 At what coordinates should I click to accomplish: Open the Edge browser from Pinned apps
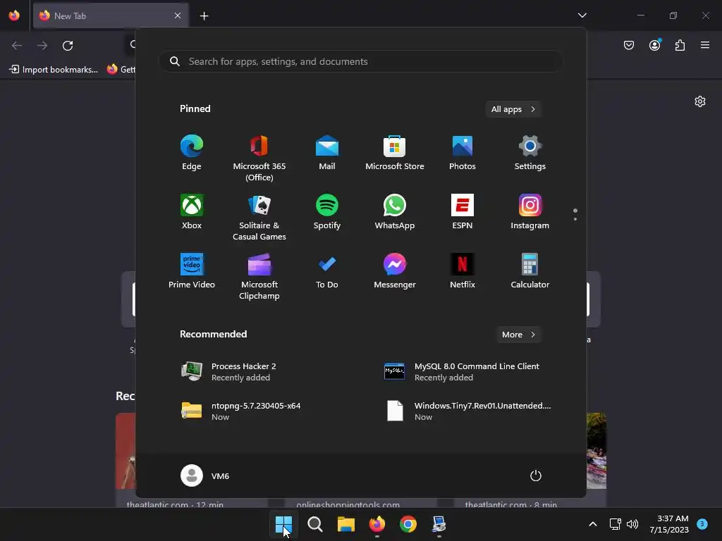(x=192, y=153)
